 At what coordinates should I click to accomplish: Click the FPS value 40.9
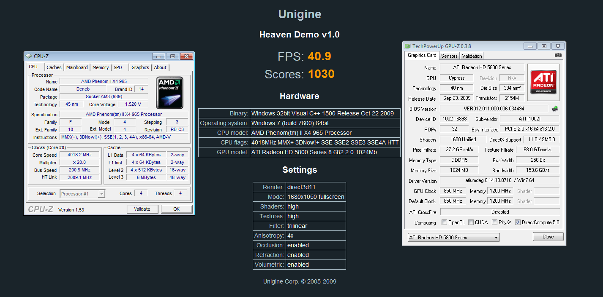tap(319, 56)
